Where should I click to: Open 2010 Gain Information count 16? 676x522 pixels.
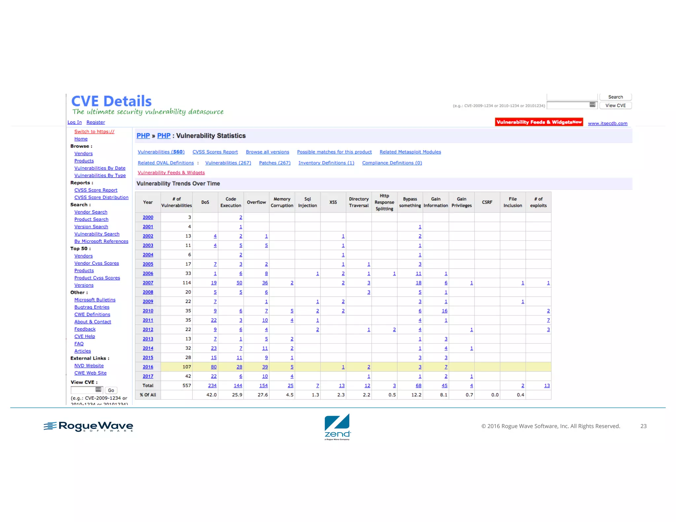point(445,311)
